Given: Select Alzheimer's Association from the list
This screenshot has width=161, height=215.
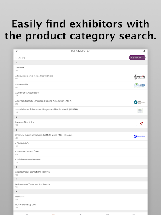Looking at the screenshot, I should (x=80, y=94).
